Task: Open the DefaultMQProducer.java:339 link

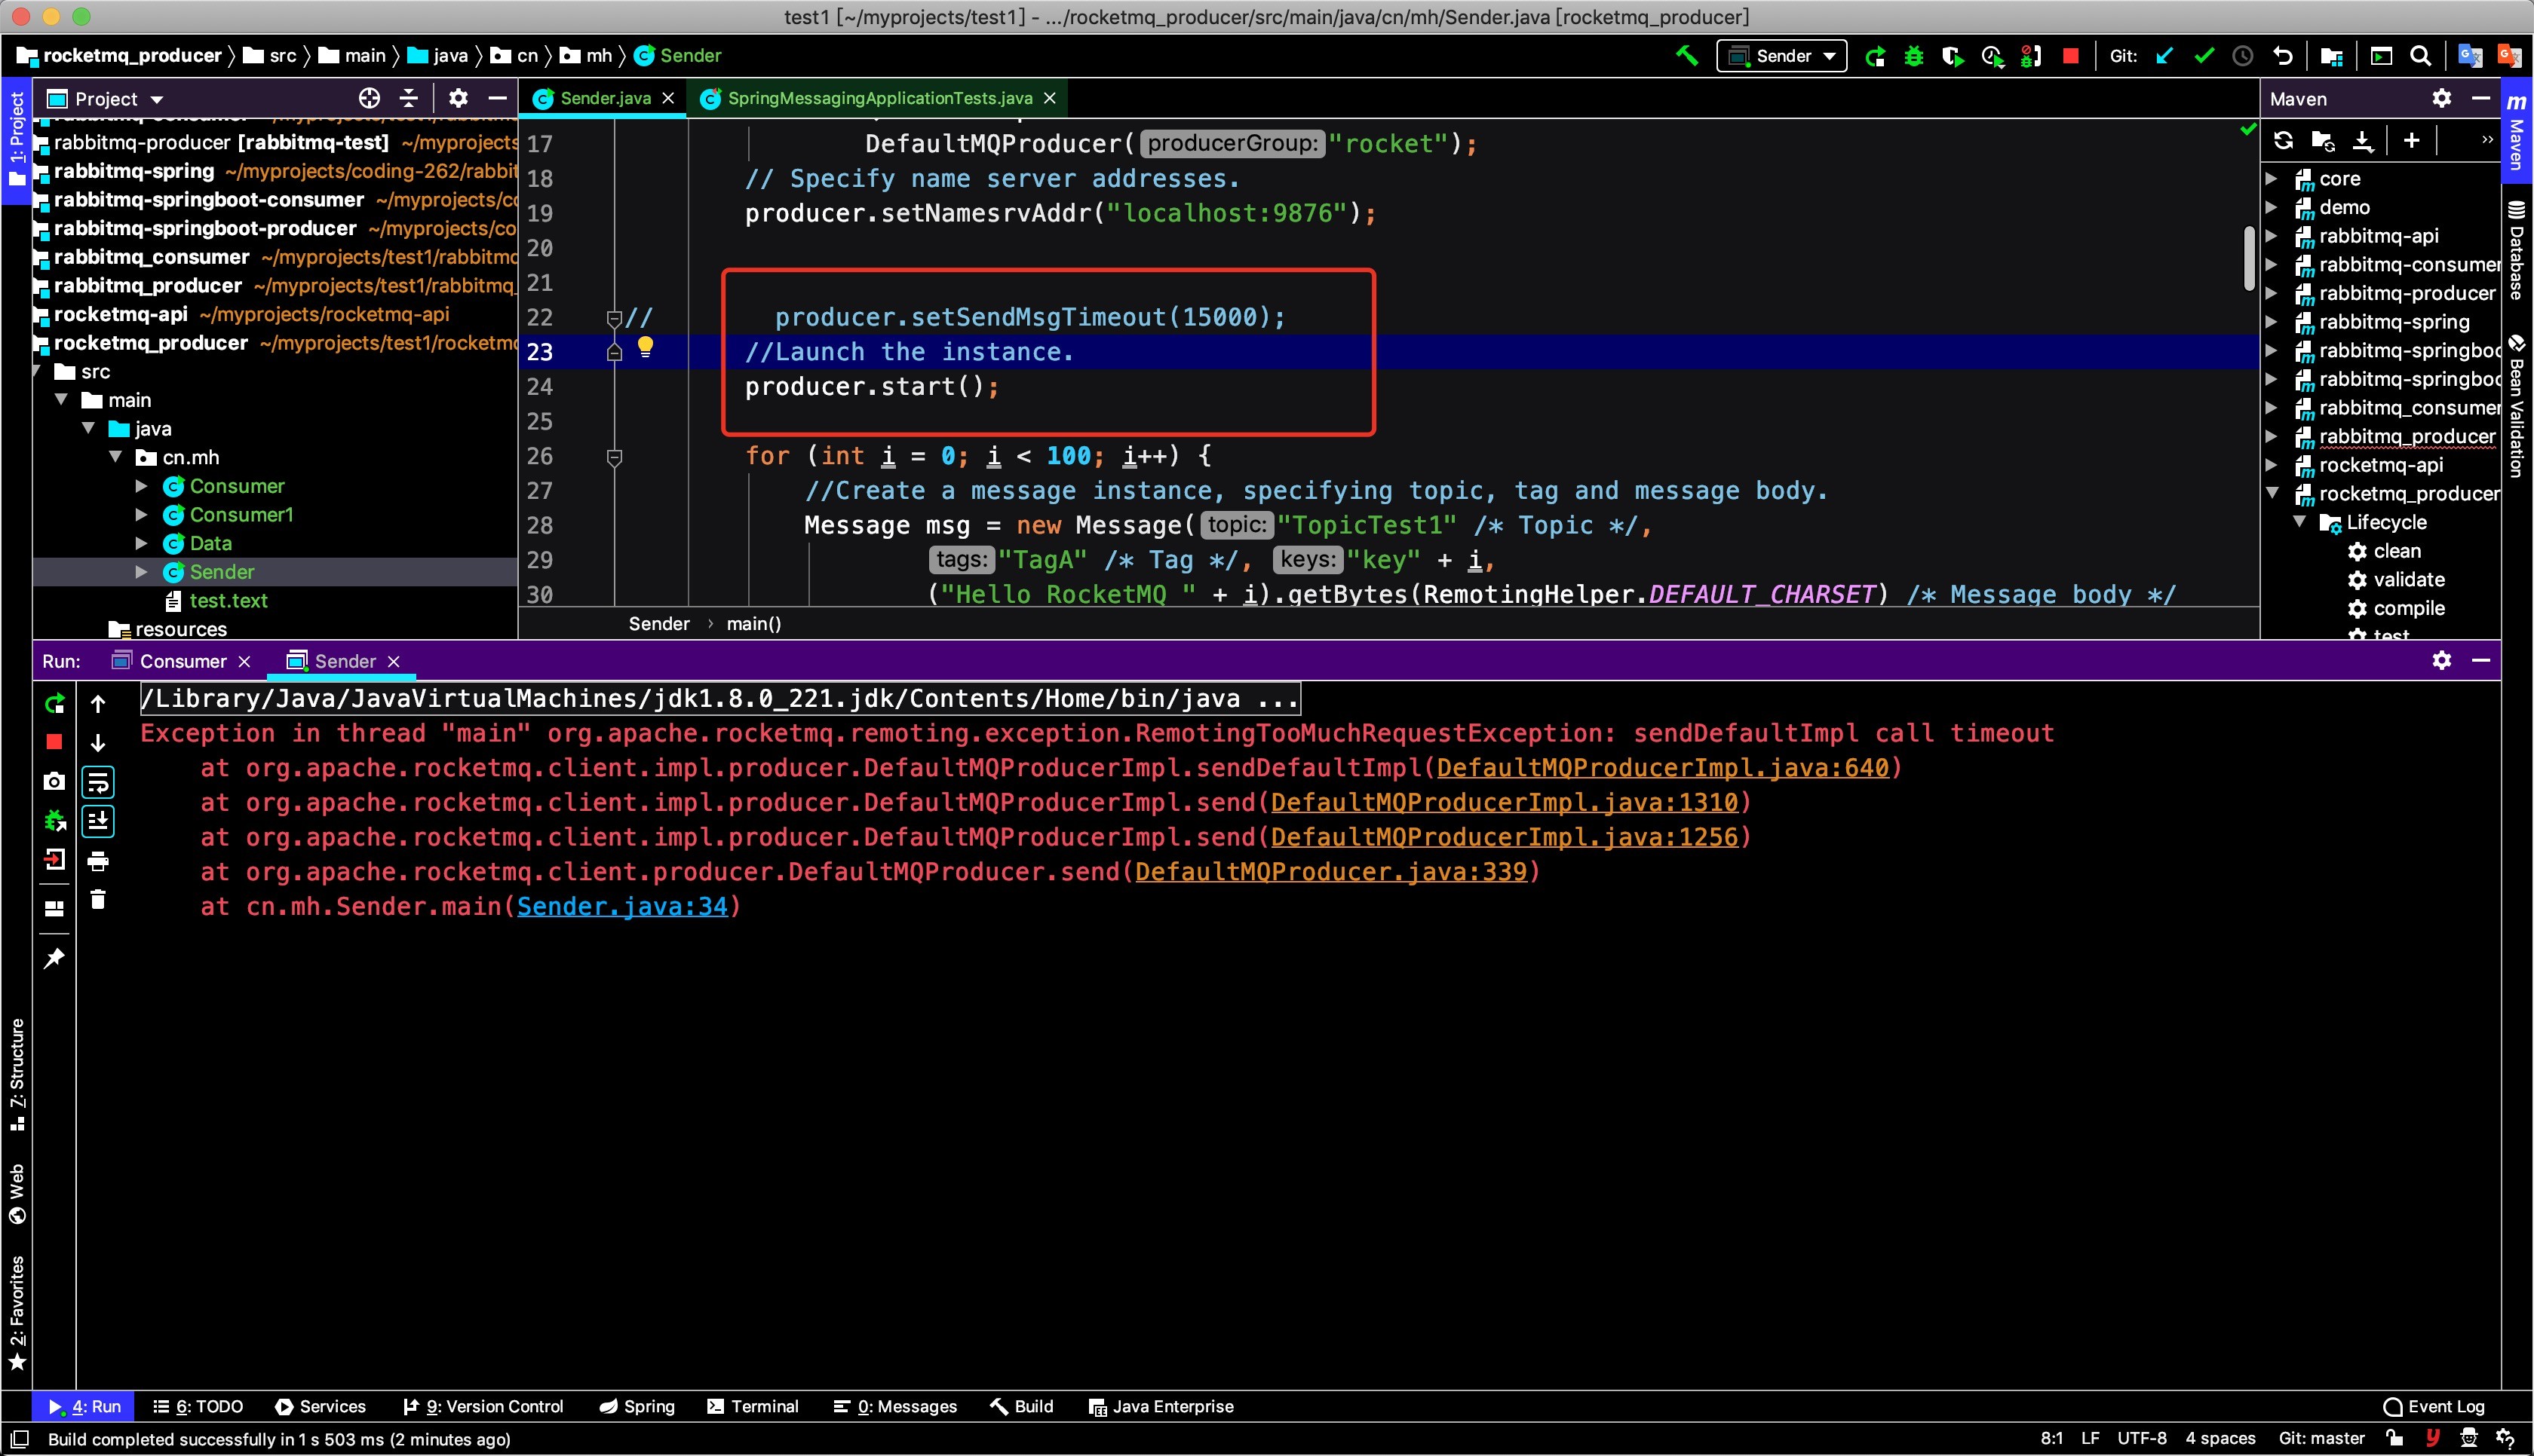Action: [x=1332, y=872]
